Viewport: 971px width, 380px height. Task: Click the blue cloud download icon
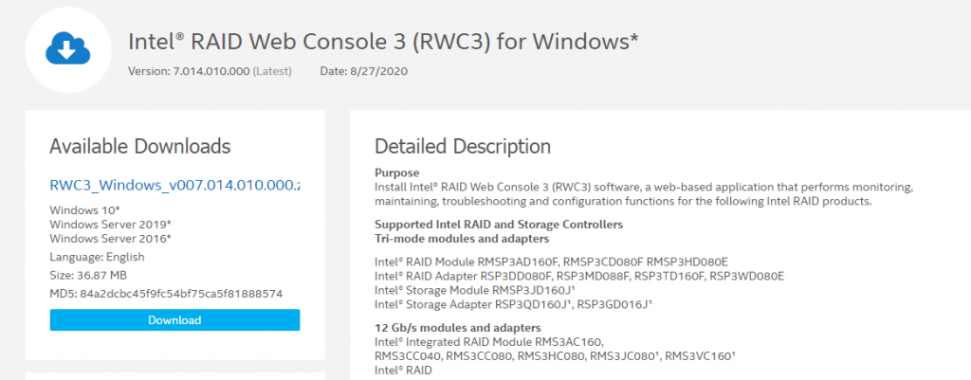(68, 49)
